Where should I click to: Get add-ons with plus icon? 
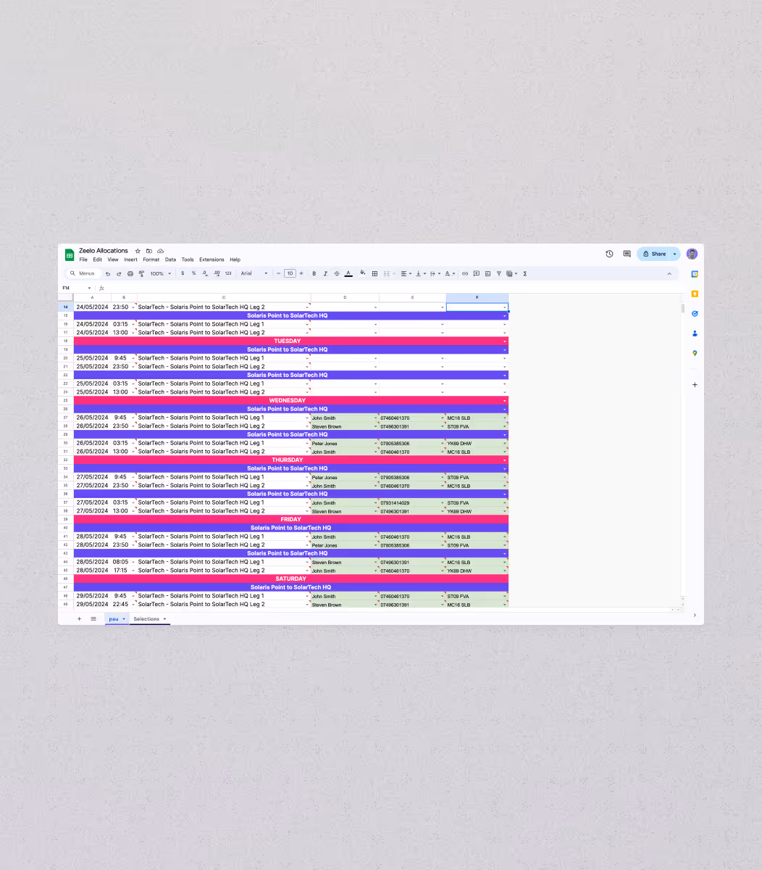click(695, 384)
